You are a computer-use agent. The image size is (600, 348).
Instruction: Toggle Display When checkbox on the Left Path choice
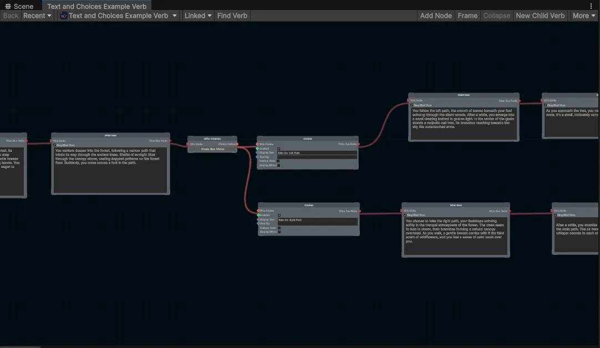(278, 165)
